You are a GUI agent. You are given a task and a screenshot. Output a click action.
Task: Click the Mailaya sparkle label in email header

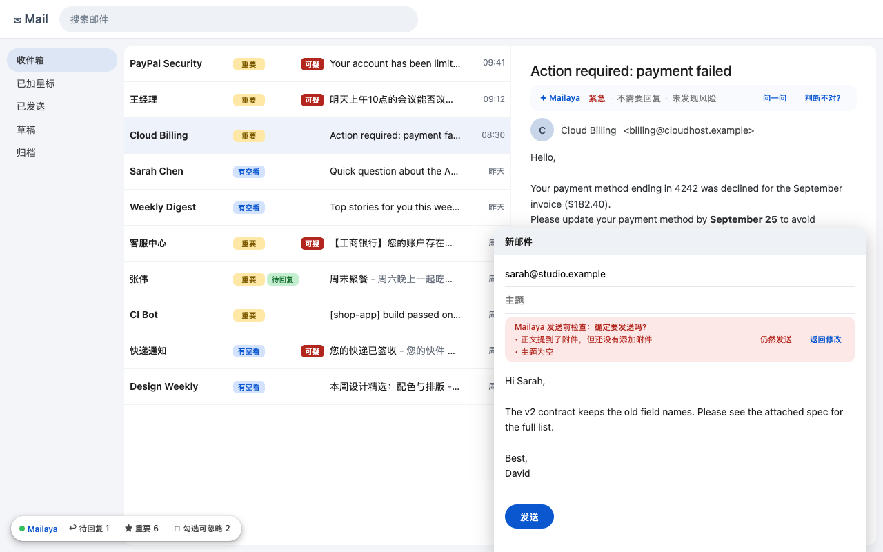click(x=559, y=98)
